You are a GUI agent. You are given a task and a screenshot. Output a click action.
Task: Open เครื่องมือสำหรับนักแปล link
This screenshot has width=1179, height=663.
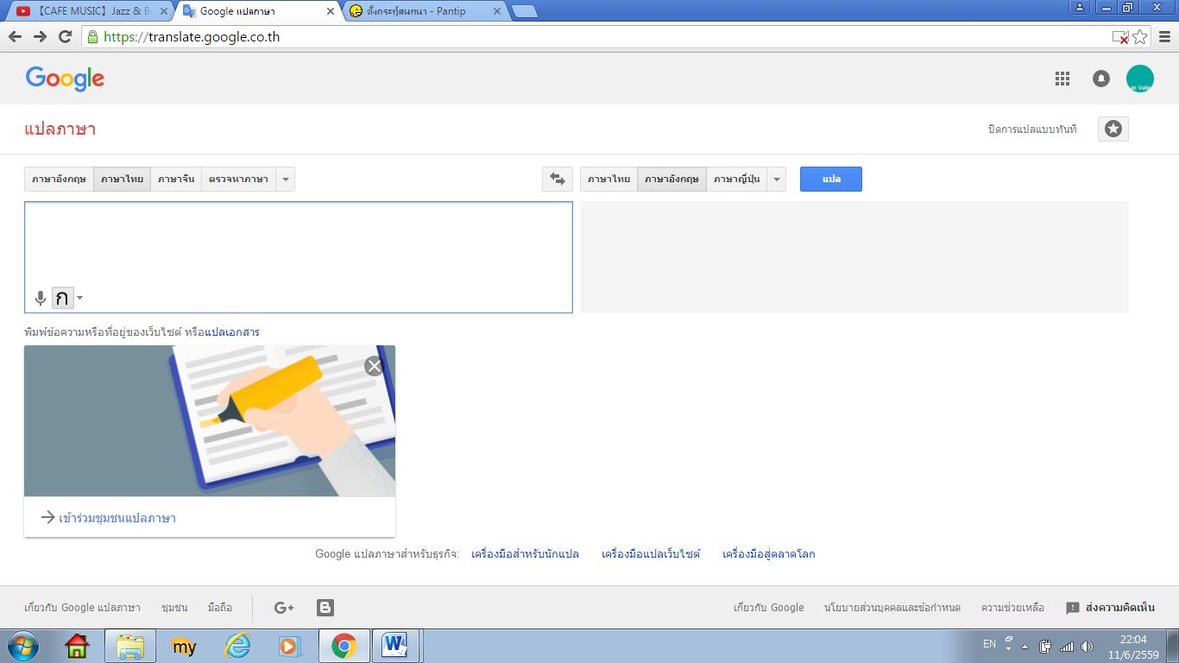click(x=525, y=554)
